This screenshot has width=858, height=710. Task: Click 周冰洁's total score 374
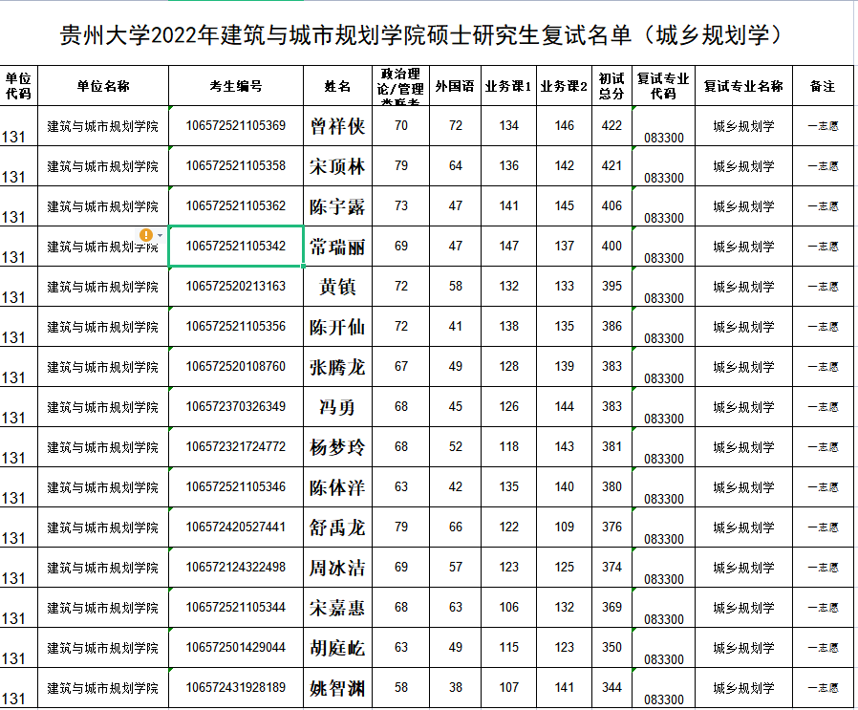[611, 567]
